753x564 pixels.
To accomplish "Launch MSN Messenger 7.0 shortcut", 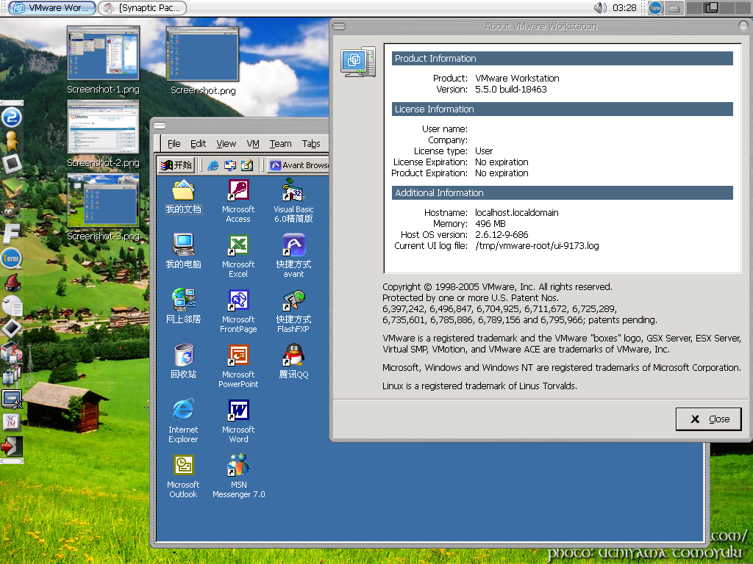I will pos(239,476).
